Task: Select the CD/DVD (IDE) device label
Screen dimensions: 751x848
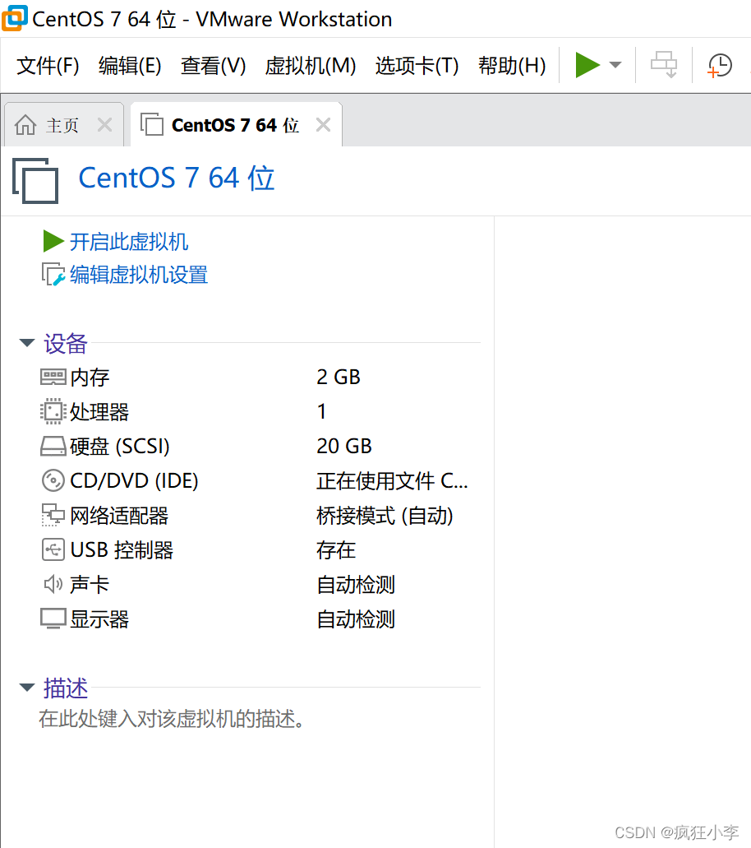Action: click(134, 481)
